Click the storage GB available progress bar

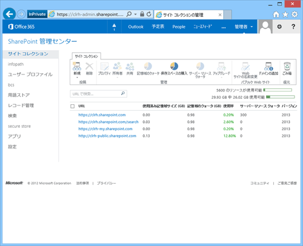(x=281, y=97)
